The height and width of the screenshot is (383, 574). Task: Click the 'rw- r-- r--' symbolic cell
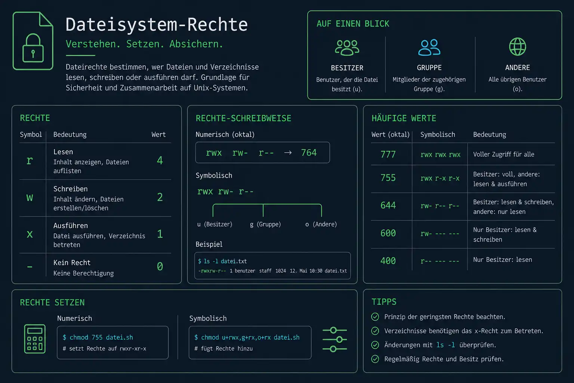(440, 206)
